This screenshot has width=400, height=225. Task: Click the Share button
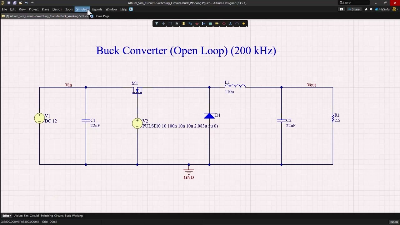tap(354, 9)
